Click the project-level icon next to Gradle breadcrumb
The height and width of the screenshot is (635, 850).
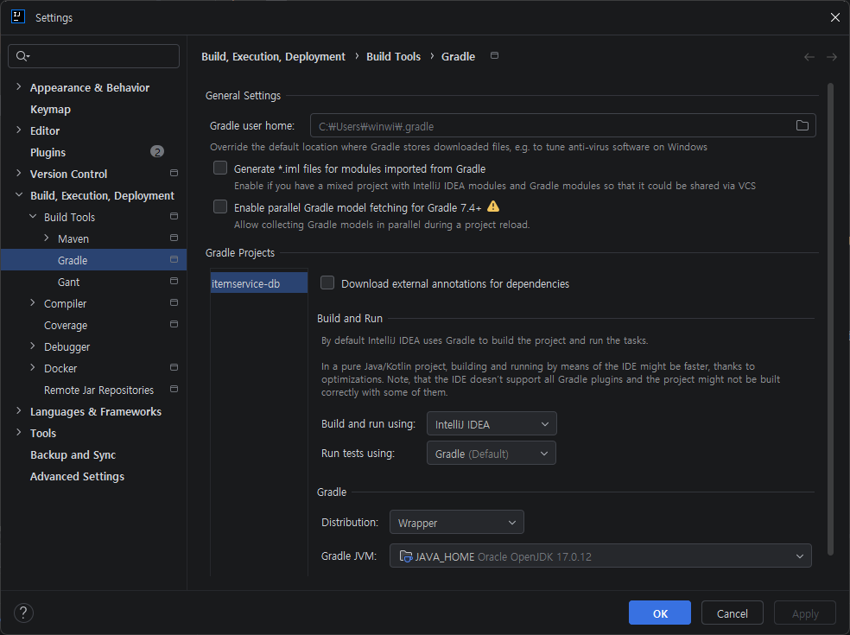pos(494,55)
